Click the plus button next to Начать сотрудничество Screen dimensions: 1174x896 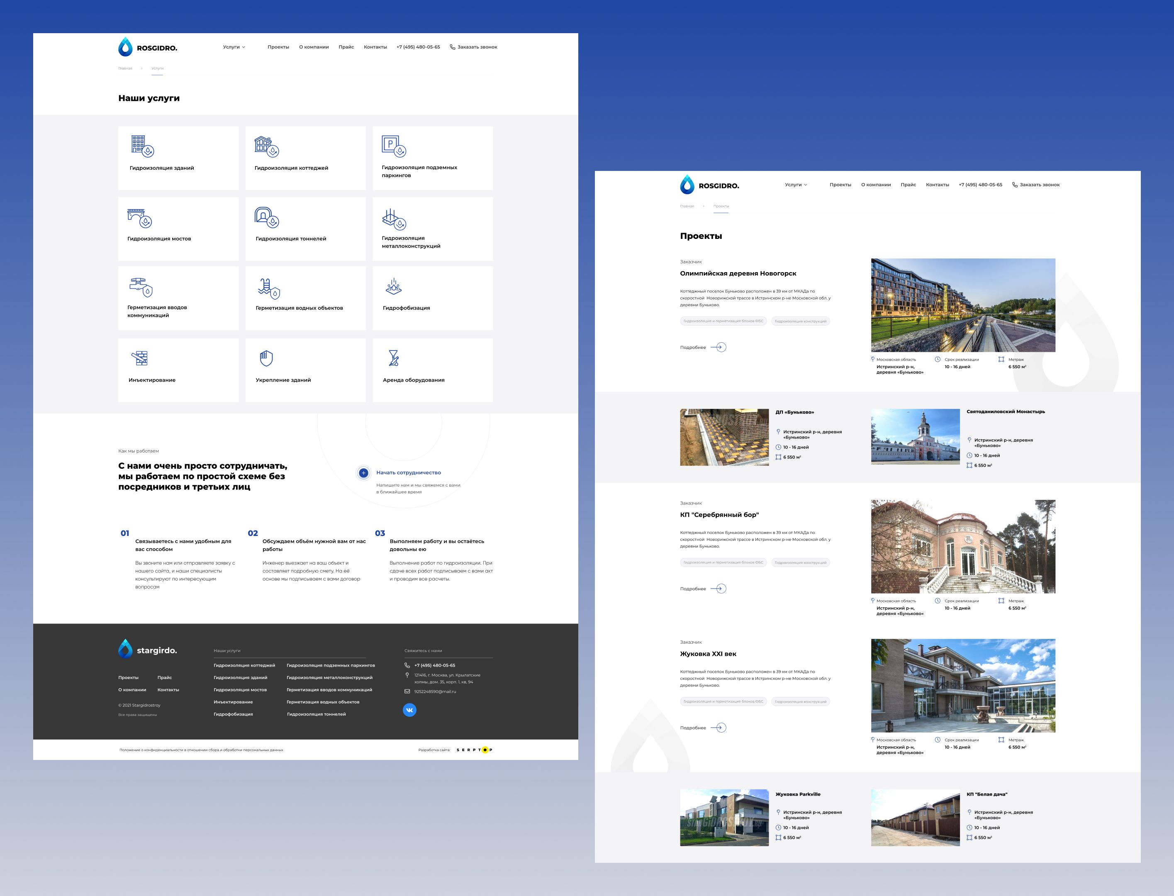[x=363, y=472]
